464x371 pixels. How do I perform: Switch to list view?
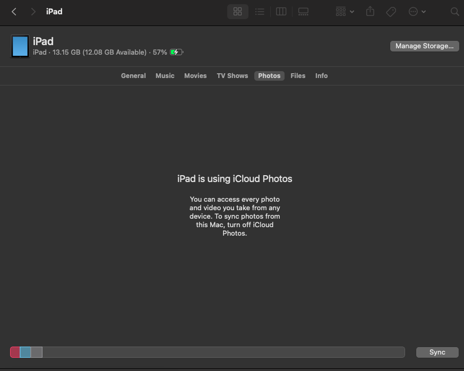[x=260, y=12]
